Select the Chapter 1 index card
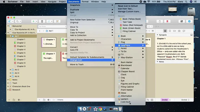The width and height of the screenshot is (200, 112). (x=49, y=42)
